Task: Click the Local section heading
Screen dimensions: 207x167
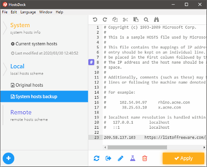Action: pyautogui.click(x=17, y=66)
